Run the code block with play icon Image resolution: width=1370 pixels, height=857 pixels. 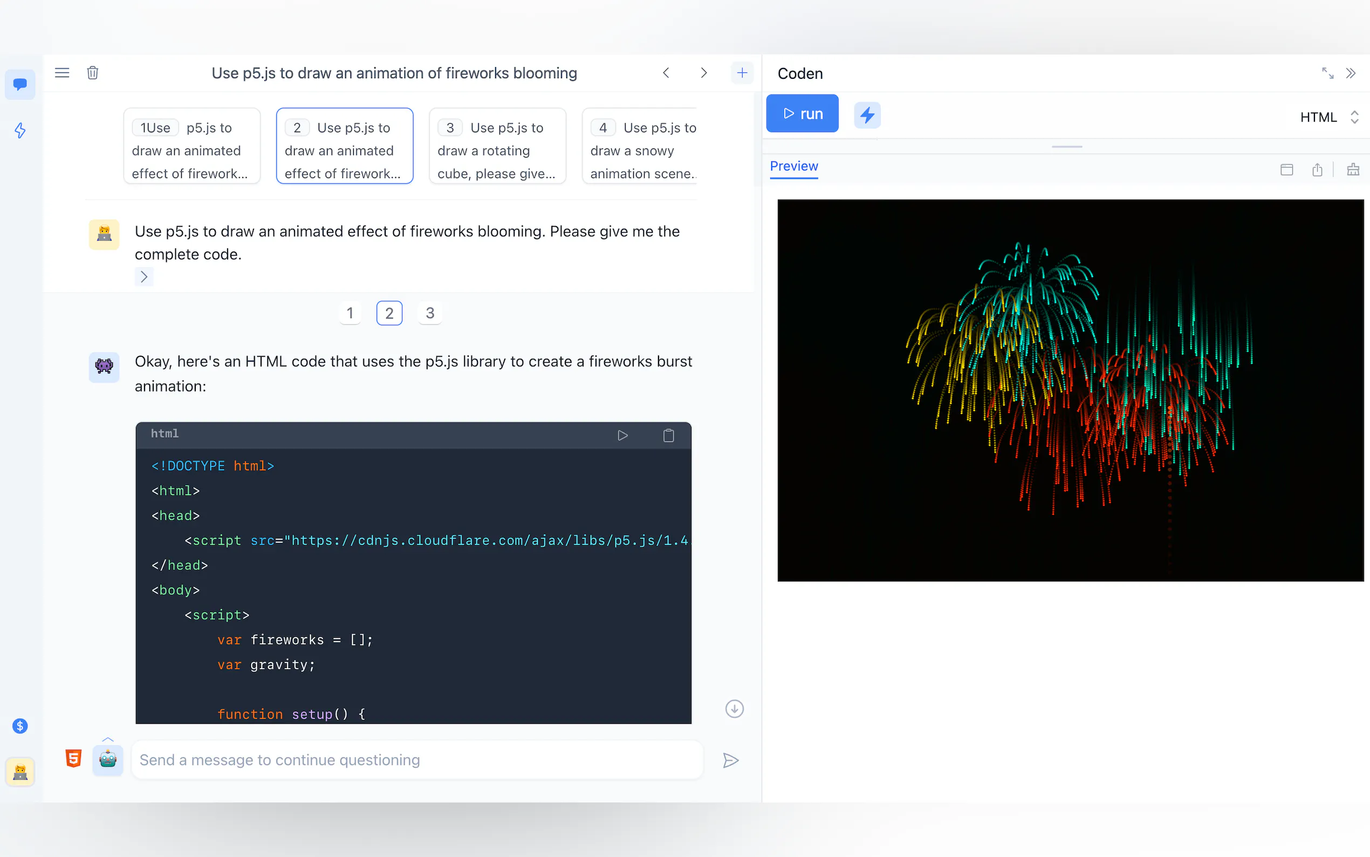click(x=622, y=436)
